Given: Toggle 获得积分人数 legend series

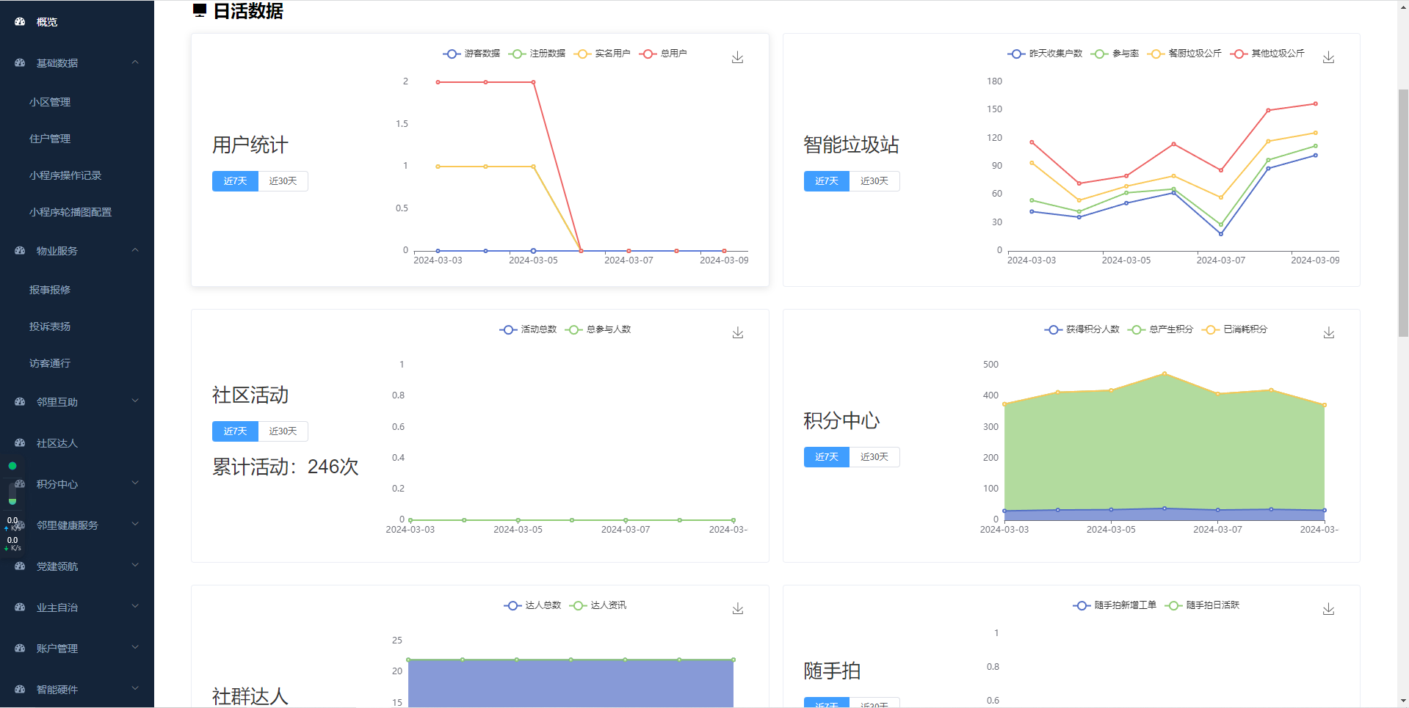Looking at the screenshot, I should pos(1082,329).
